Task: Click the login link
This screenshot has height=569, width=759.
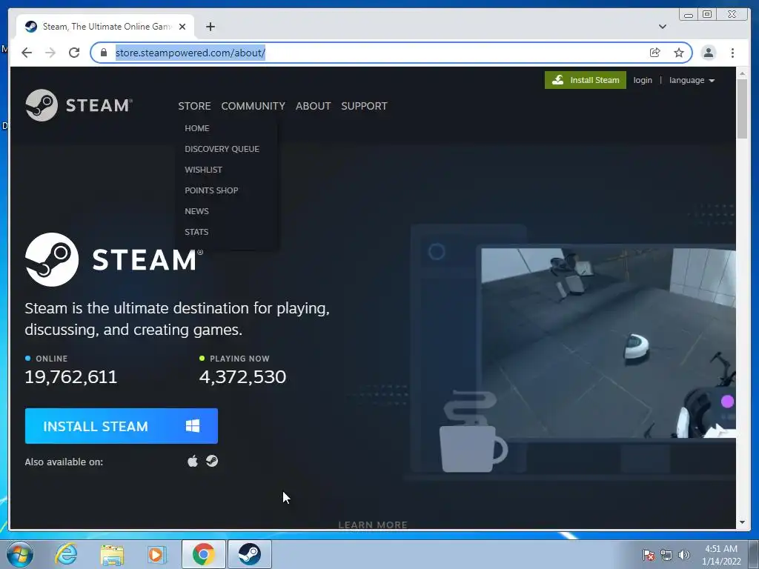Action: [643, 80]
